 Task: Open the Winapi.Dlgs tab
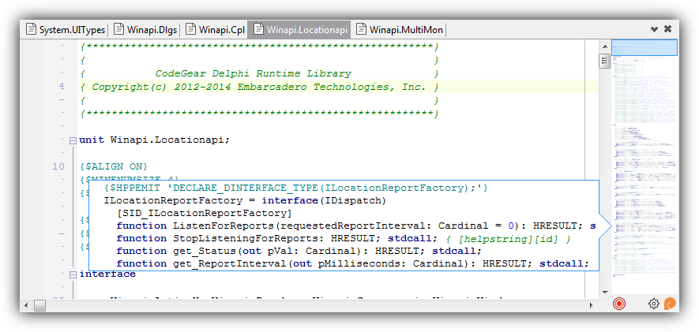pos(145,30)
